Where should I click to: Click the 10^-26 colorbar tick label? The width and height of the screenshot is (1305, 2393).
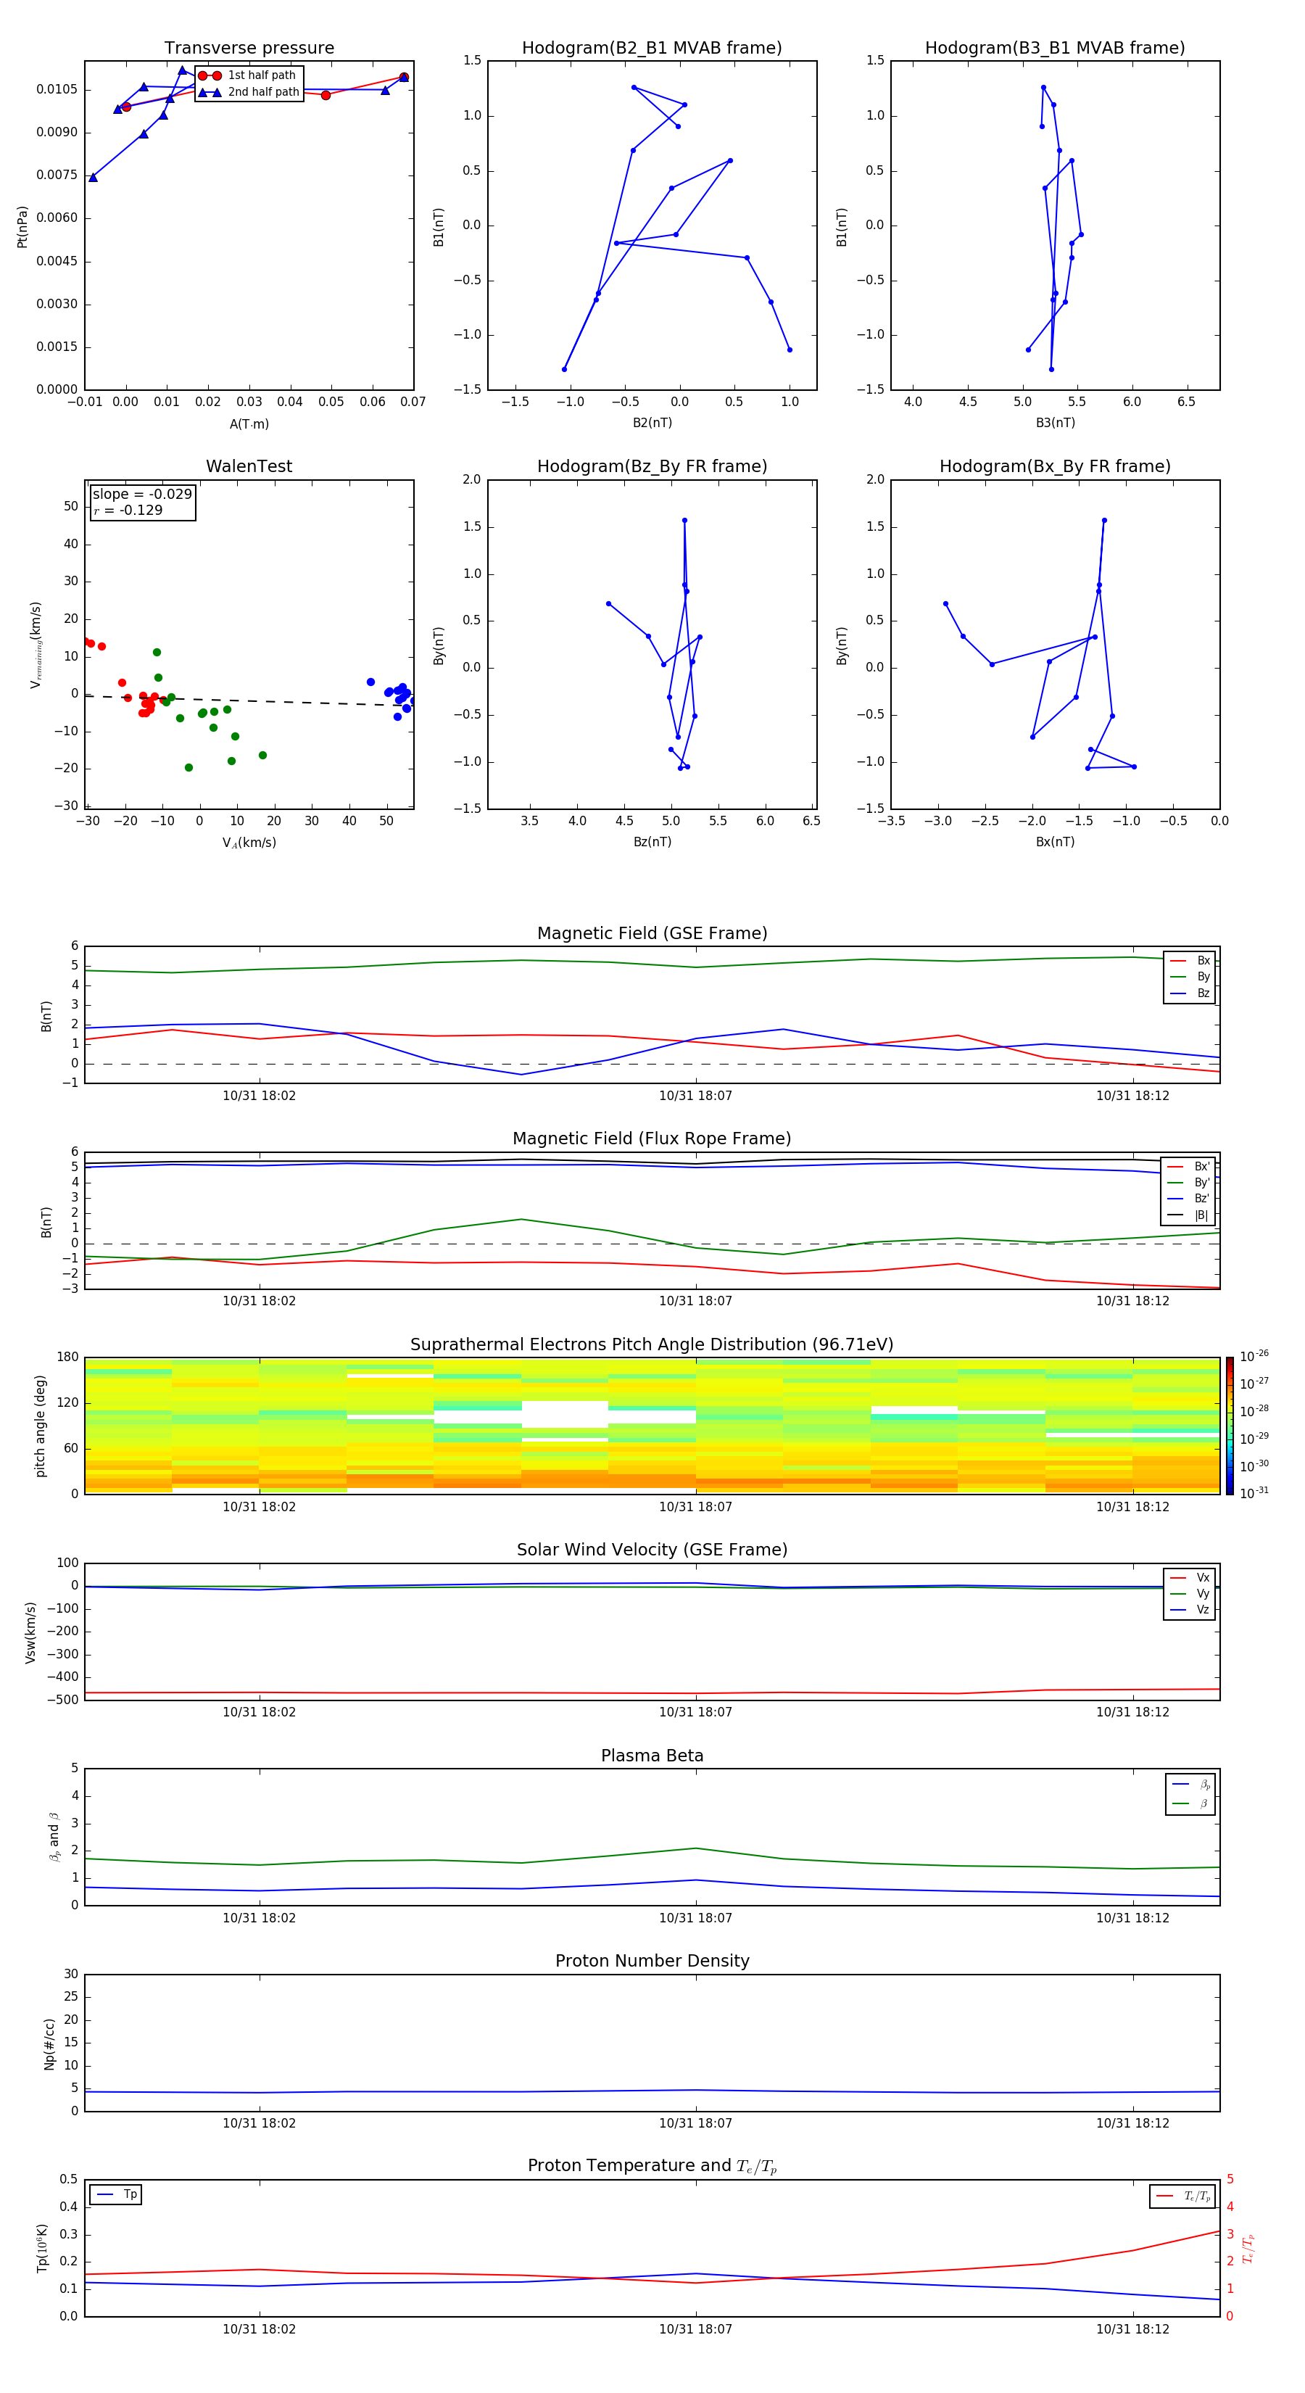1254,1356
